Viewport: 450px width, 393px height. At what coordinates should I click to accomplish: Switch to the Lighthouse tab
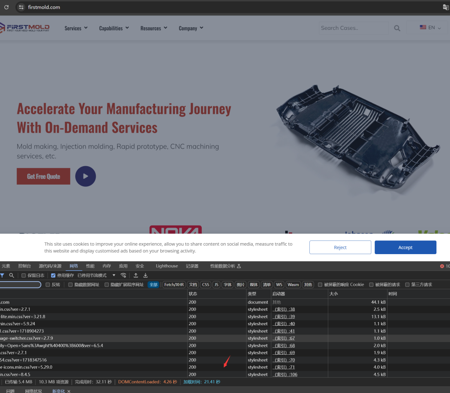167,266
